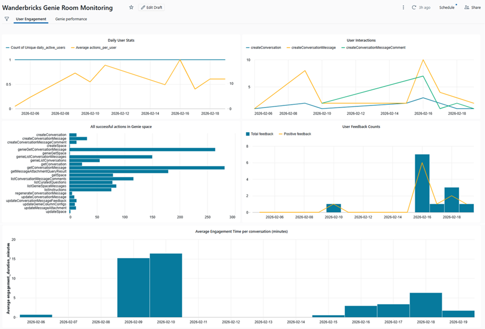This screenshot has height=329, width=485.
Task: Toggle Average actions_per_user legend series
Action: (93, 48)
